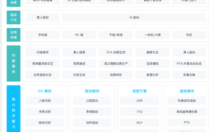Select the 问候接待 module
The width and height of the screenshot is (214, 132).
click(43, 52)
